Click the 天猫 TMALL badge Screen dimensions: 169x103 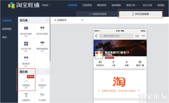pos(109,58)
